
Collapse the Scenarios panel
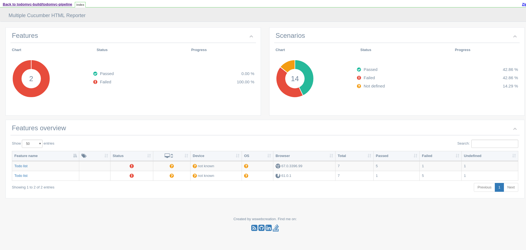515,36
